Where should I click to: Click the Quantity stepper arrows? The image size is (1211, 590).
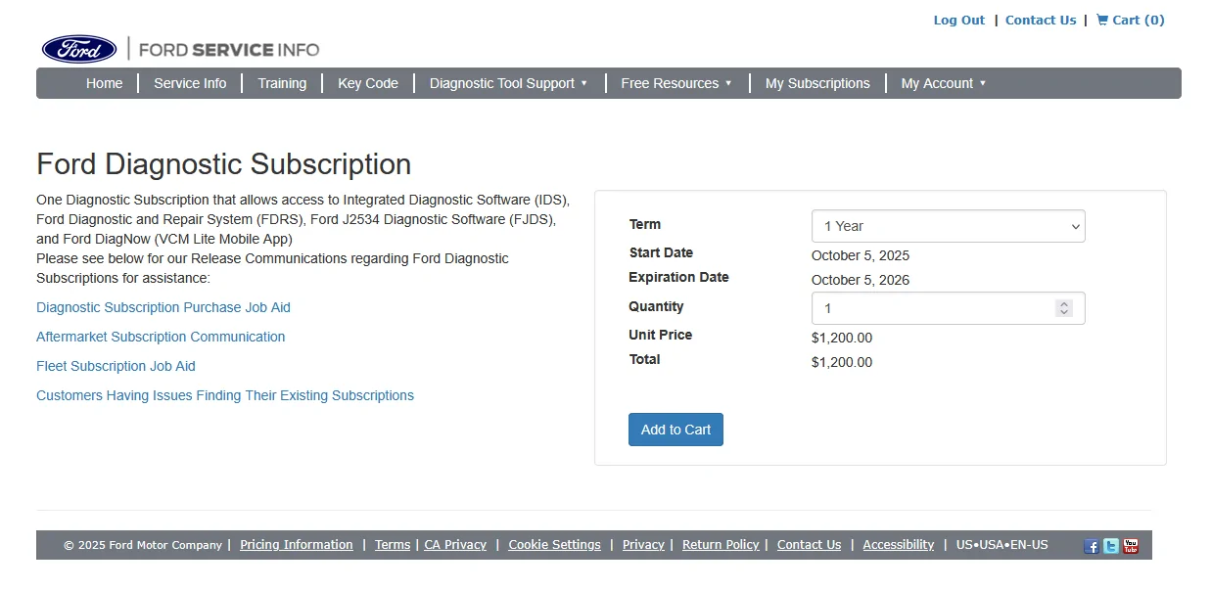pos(1064,308)
